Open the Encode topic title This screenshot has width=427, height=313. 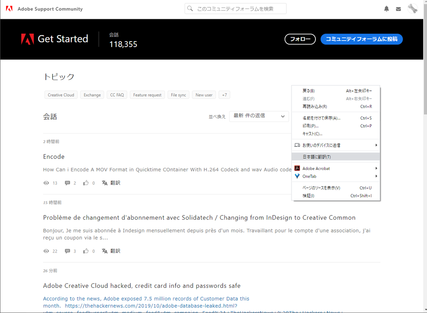tap(54, 157)
